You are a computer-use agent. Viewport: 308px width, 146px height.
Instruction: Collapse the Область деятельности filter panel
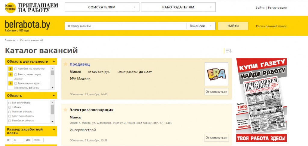(x=54, y=61)
